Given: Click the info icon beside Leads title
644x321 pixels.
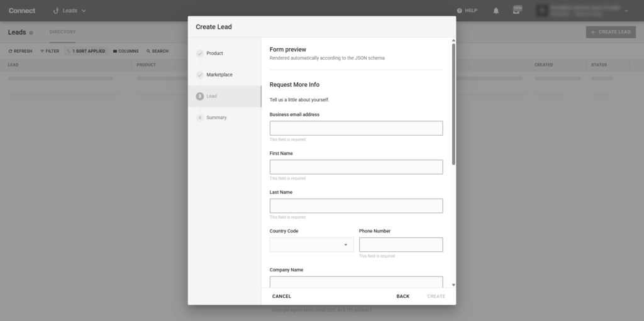Looking at the screenshot, I should tap(31, 32).
